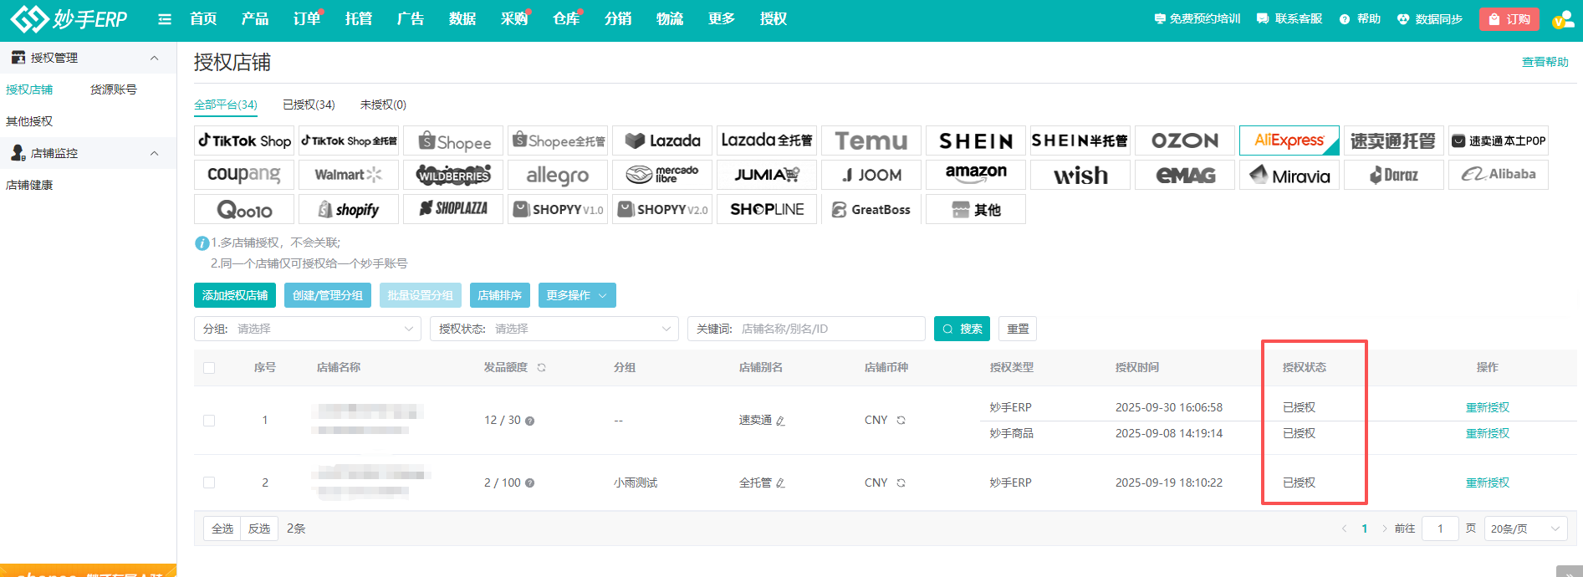Toggle the select-all checkbox in table header
This screenshot has width=1583, height=577.
coord(209,368)
